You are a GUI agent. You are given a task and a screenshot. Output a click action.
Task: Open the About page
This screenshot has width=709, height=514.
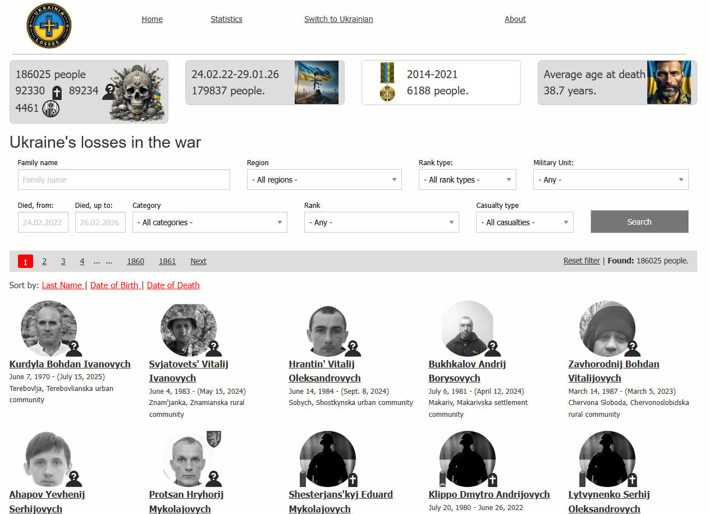515,19
